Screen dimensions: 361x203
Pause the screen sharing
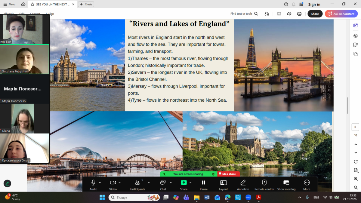203,183
